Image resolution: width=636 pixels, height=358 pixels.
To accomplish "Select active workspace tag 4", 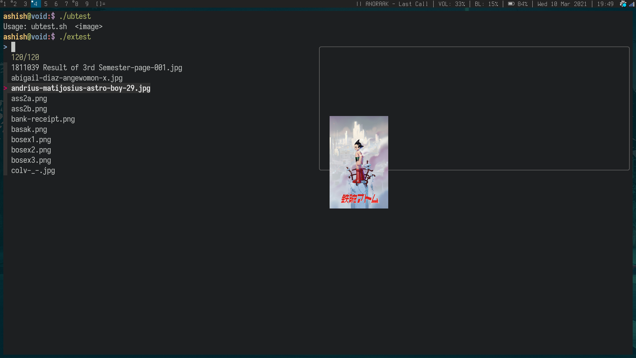I will pyautogui.click(x=35, y=4).
